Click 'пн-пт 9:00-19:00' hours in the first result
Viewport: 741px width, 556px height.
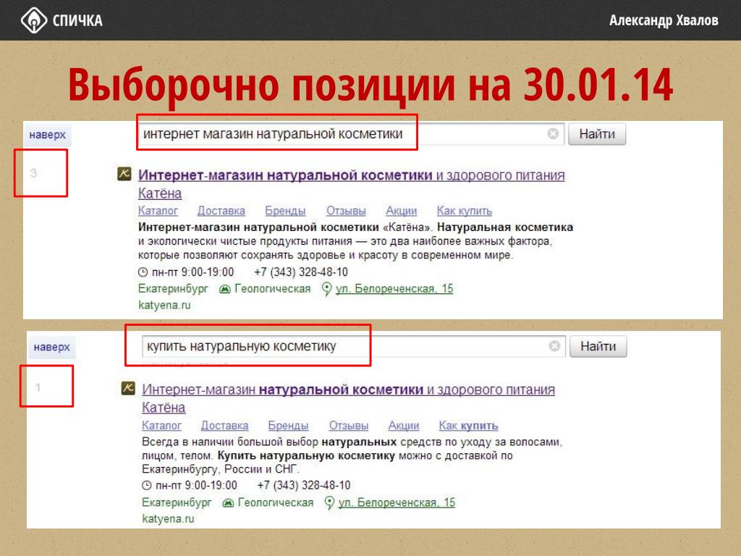[x=192, y=272]
